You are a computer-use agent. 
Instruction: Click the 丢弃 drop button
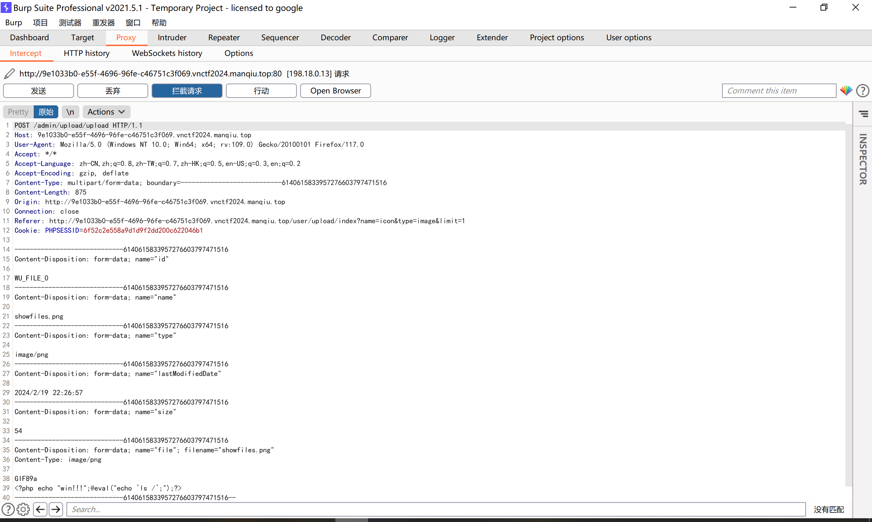tap(112, 91)
